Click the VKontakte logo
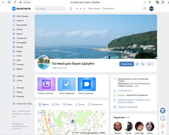This screenshot has width=169, height=135. (x=21, y=8)
